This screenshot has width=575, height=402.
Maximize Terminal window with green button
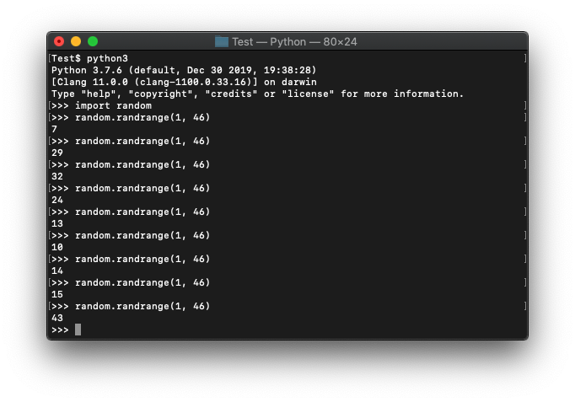(93, 41)
